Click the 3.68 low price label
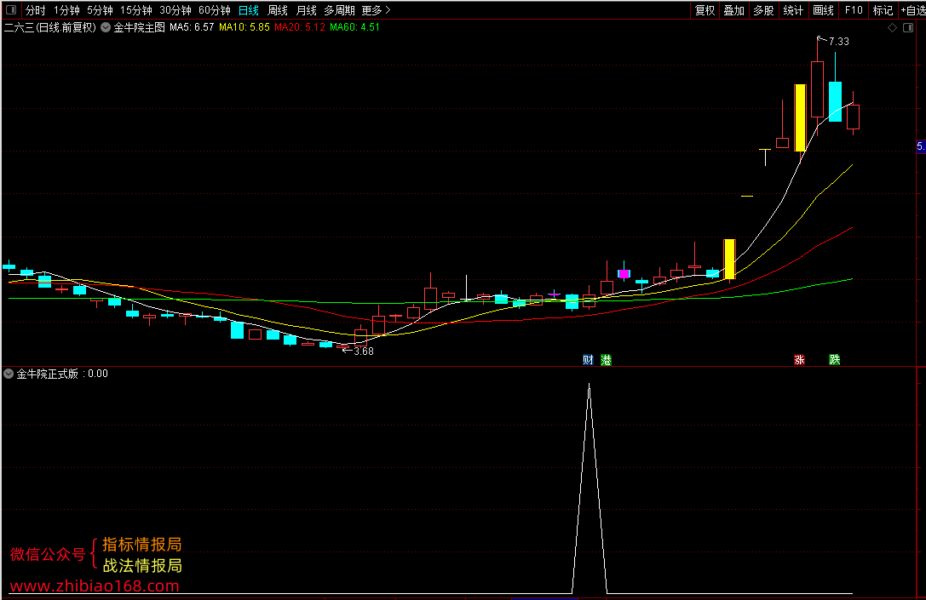 point(364,351)
